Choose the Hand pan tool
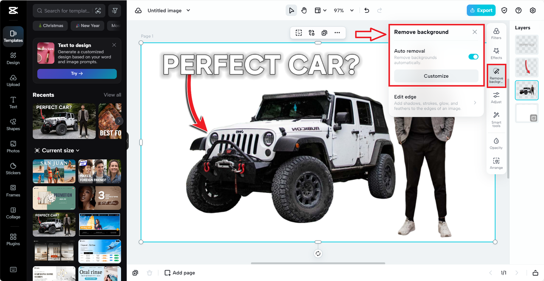The height and width of the screenshot is (281, 544). pyautogui.click(x=304, y=11)
